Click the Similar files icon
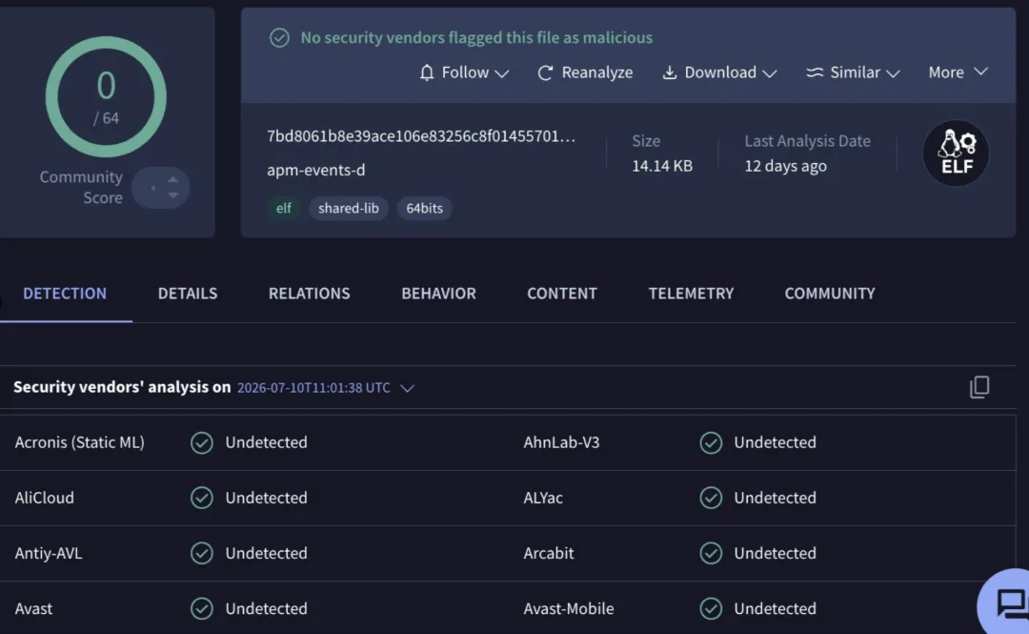The image size is (1029, 634). (x=815, y=72)
